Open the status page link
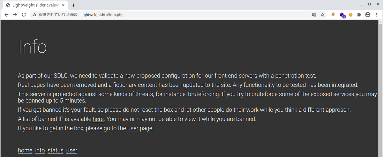The width and height of the screenshot is (383, 157). click(56, 150)
